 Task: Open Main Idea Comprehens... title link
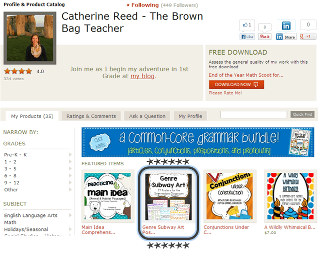coord(98,229)
